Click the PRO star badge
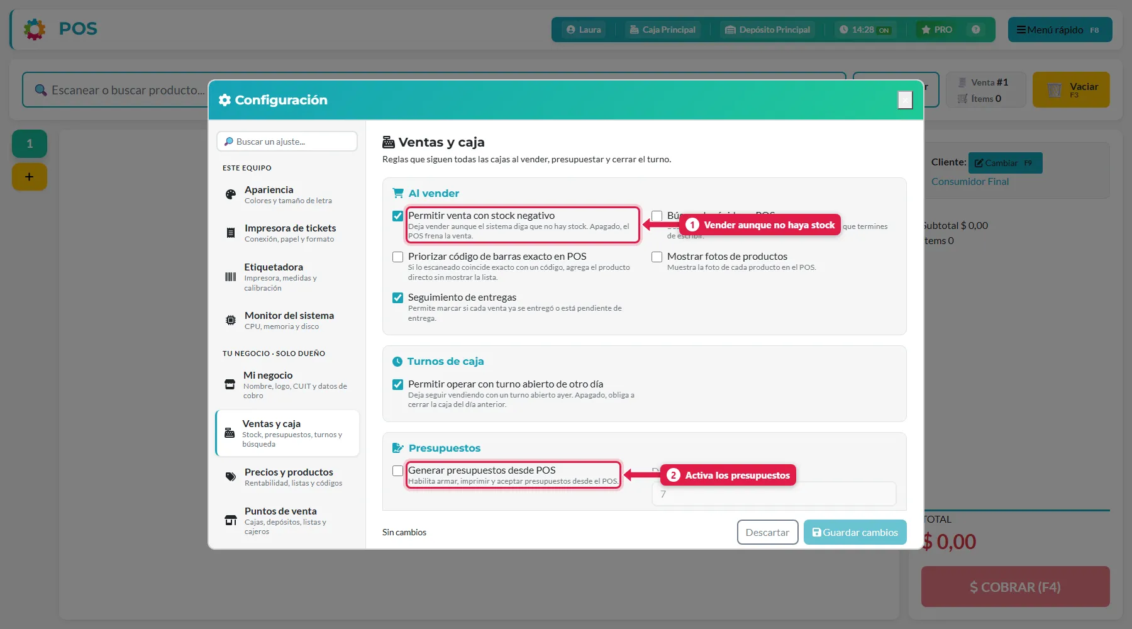This screenshot has height=629, width=1132. 936,30
